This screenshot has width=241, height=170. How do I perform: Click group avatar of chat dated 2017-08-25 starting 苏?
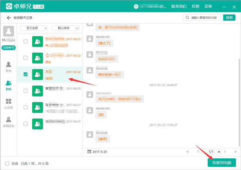37,41
